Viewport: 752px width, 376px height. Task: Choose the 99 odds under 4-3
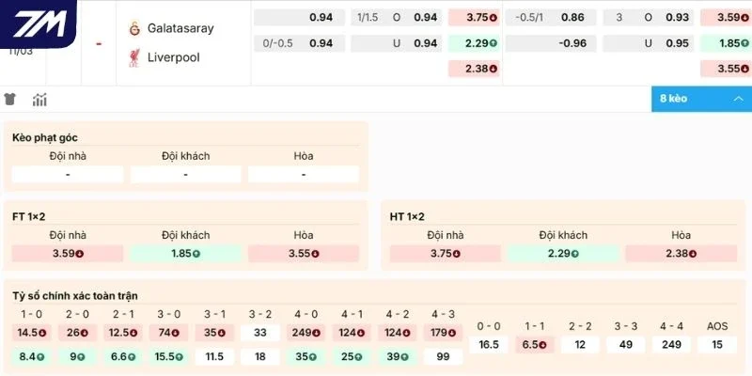click(x=443, y=357)
